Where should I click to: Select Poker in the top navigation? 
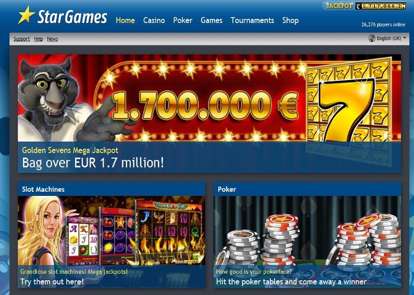(x=183, y=20)
